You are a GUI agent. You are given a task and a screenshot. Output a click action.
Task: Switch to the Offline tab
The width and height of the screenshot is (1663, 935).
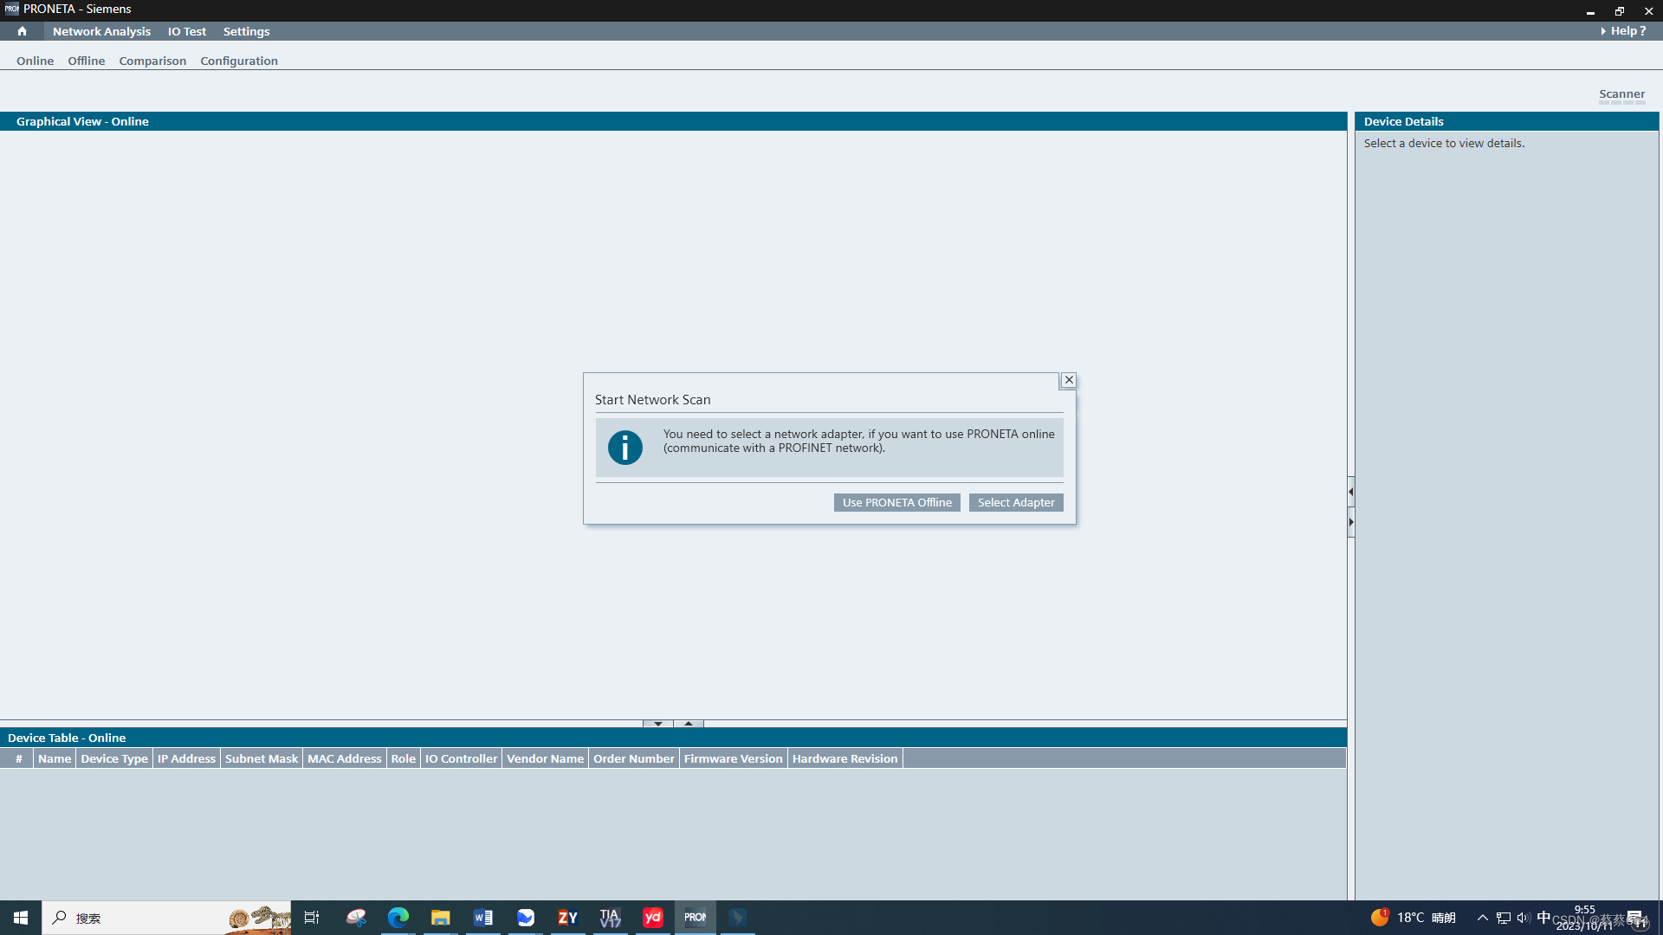point(86,61)
